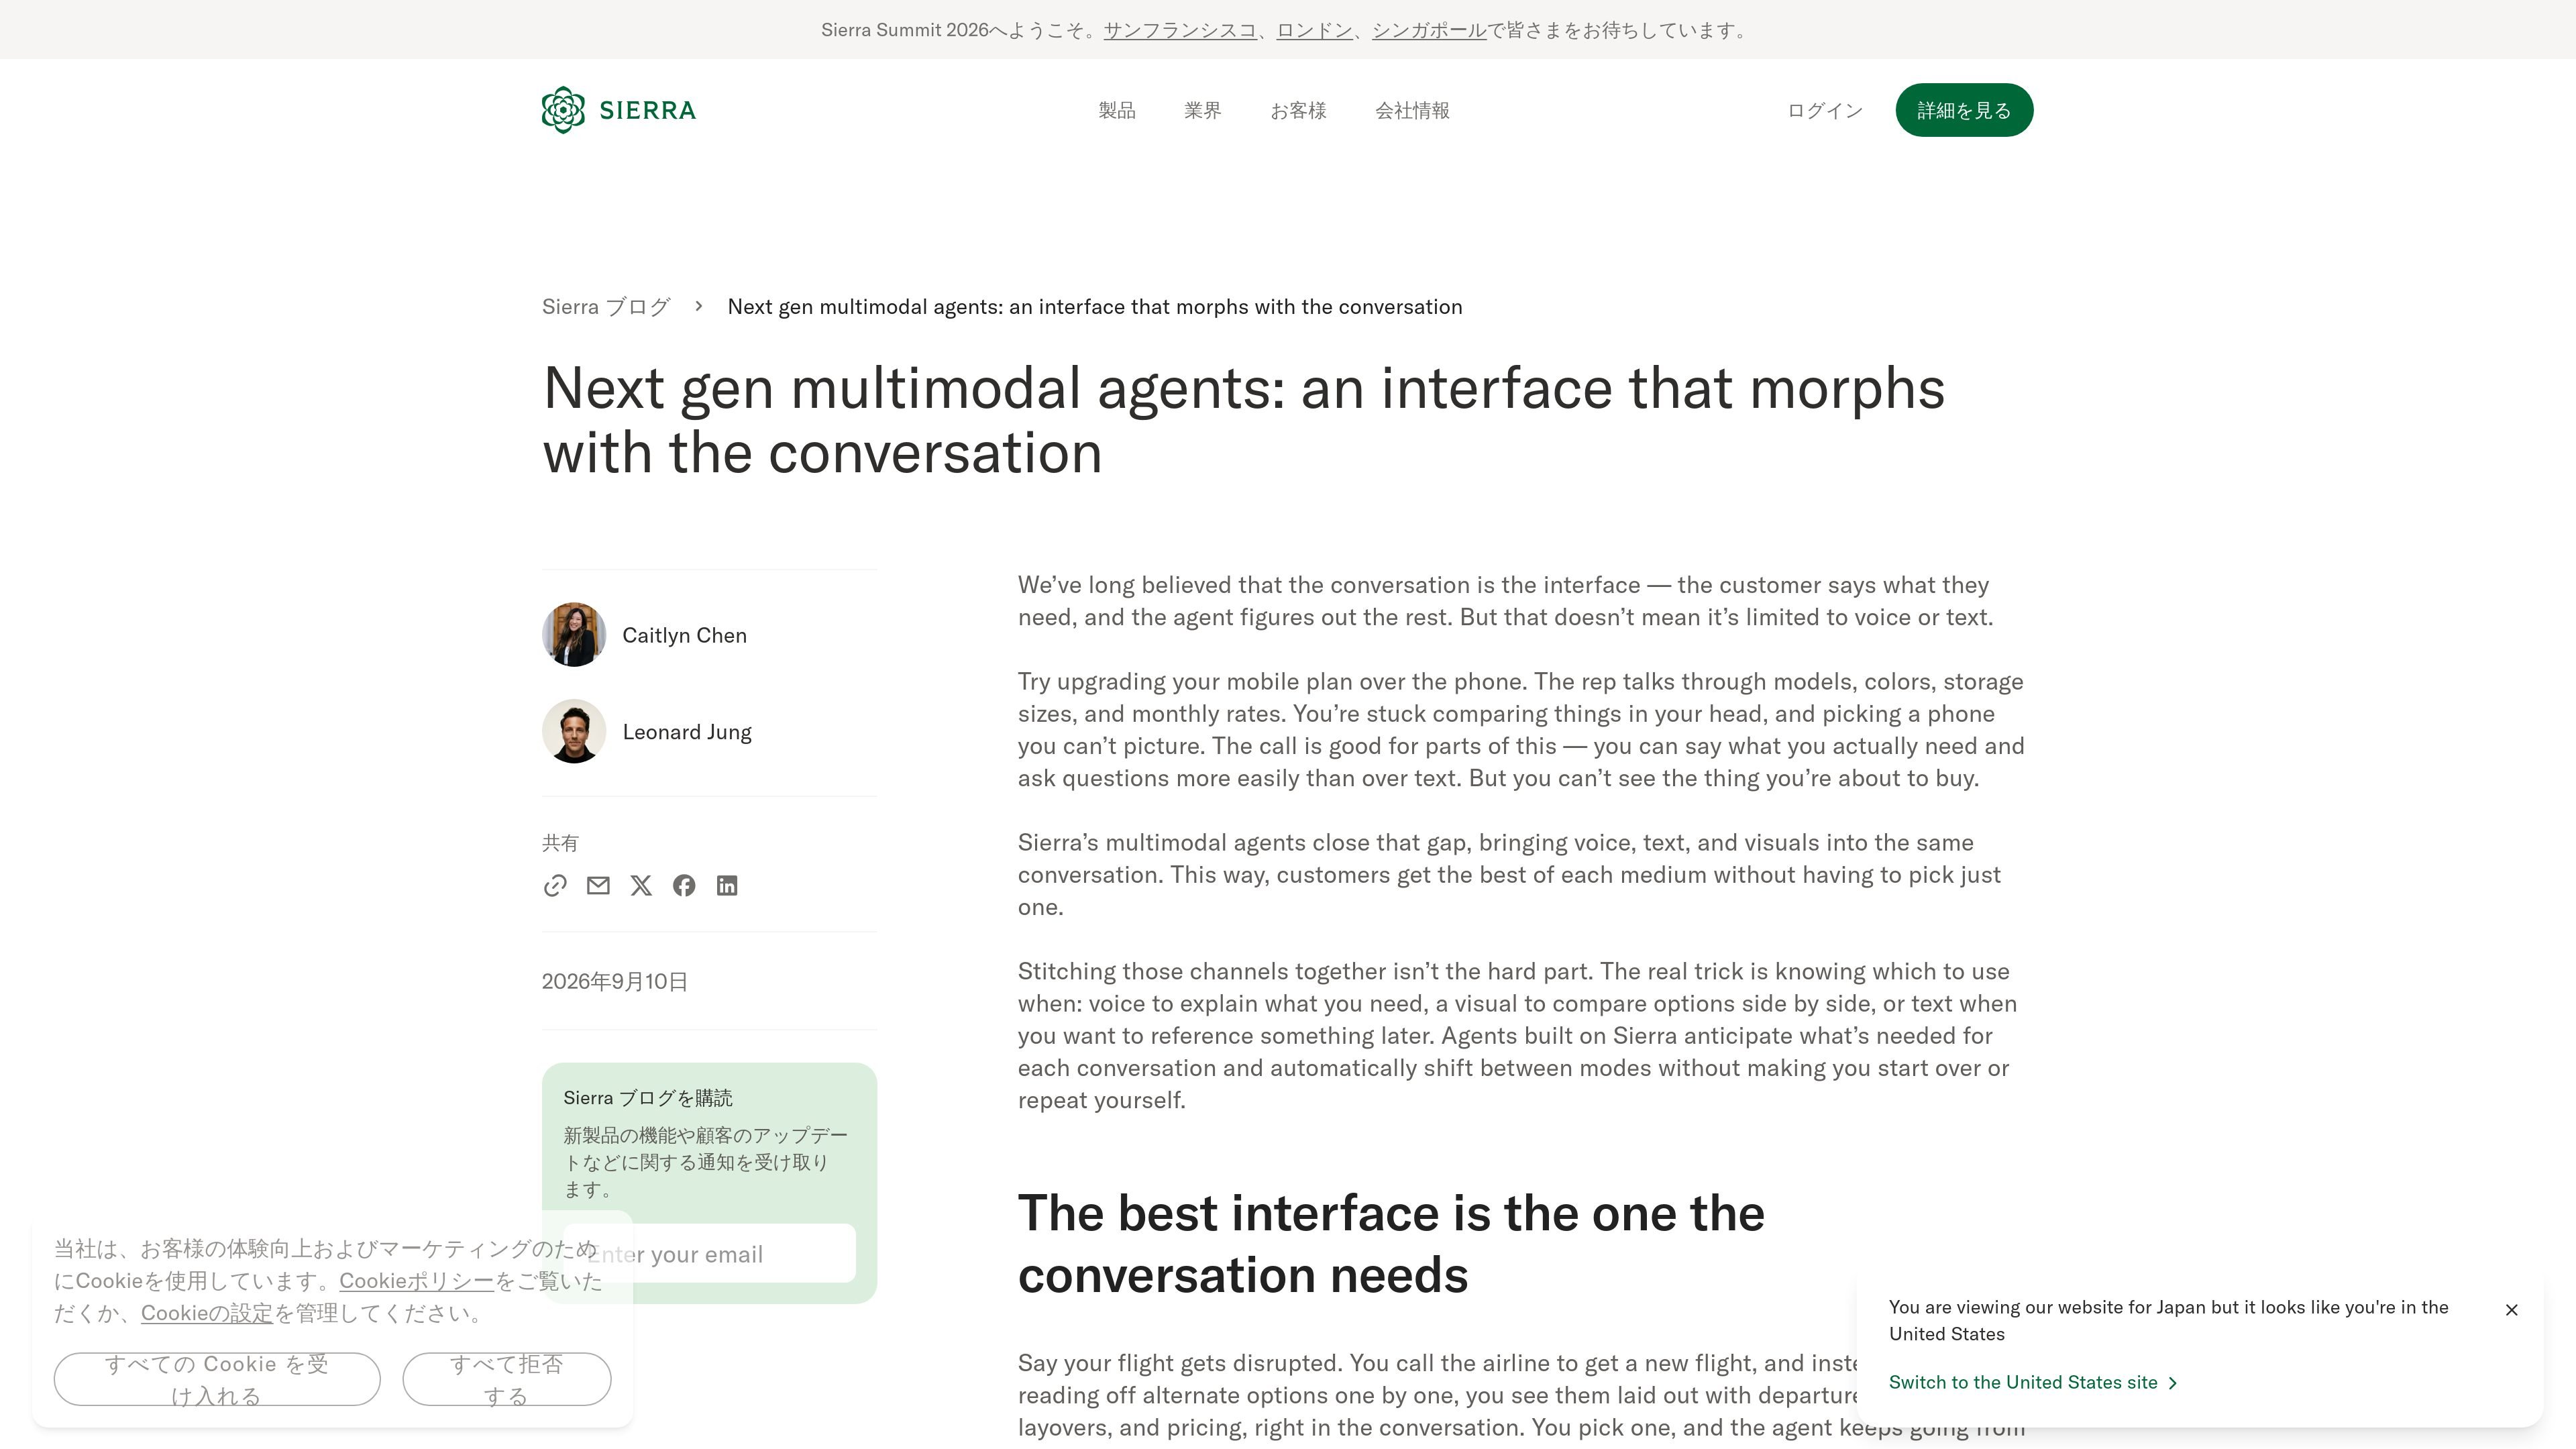Viewport: 2576px width, 1449px height.
Task: Click the Sierra flower logo icon
Action: coord(563,110)
